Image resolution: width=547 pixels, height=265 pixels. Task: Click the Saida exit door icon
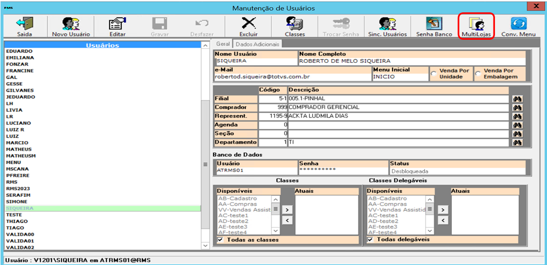24,24
